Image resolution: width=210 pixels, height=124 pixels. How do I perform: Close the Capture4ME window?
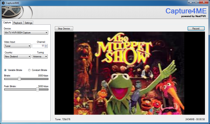pos(204,2)
